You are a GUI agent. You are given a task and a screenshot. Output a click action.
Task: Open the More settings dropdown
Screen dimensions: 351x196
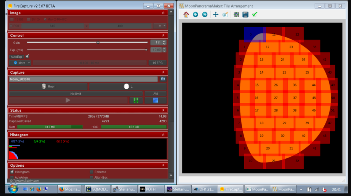pos(20,63)
